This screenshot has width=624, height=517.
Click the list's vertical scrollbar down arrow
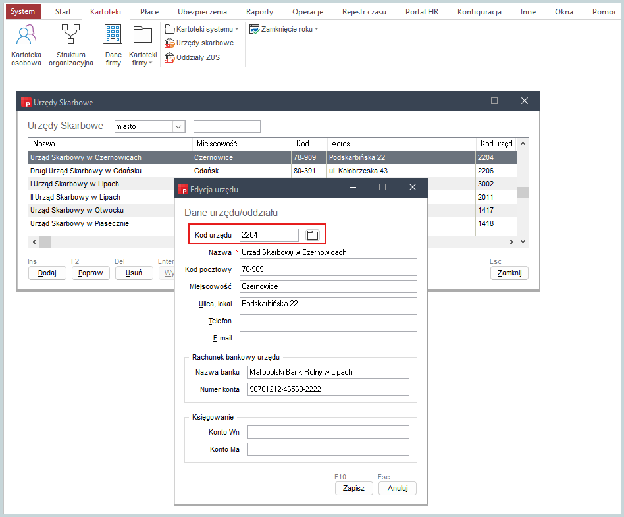point(523,242)
